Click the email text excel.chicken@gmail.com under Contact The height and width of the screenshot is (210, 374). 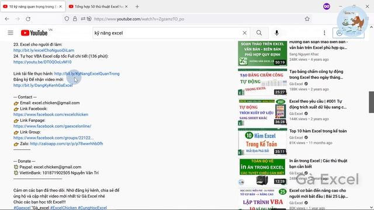56,103
